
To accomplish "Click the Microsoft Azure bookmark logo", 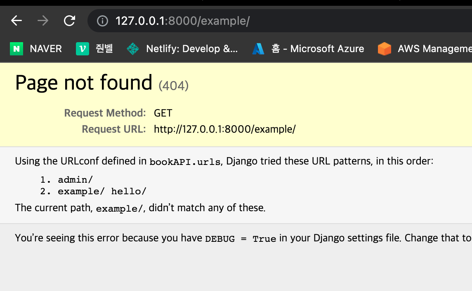I will coord(258,49).
